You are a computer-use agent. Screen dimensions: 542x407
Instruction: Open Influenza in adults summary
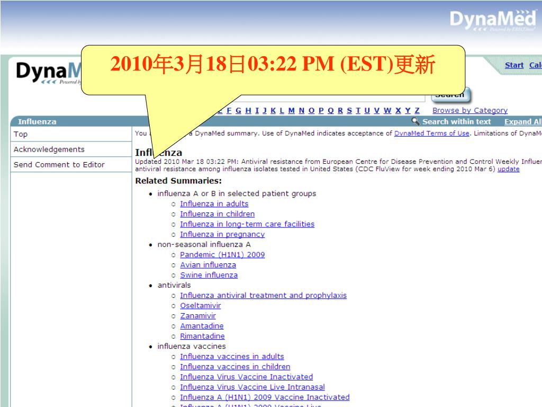[x=214, y=203]
